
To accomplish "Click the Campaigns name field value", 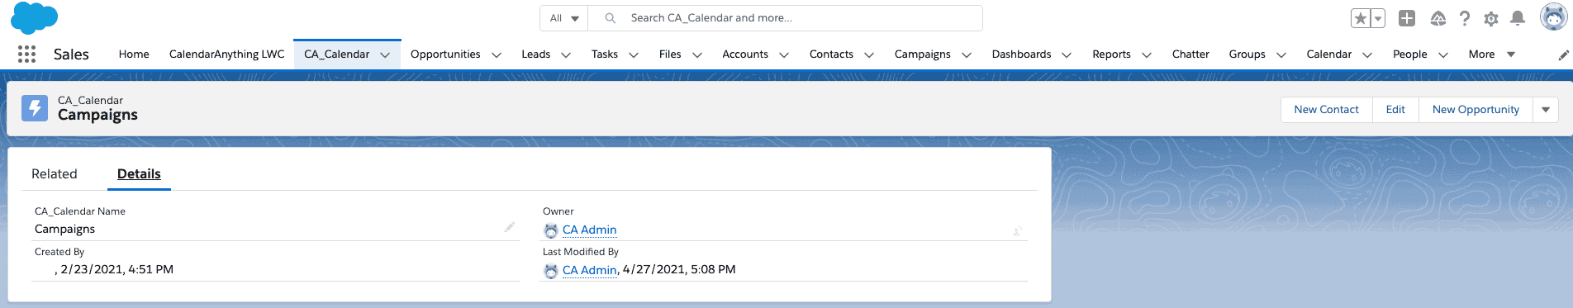I will pyautogui.click(x=64, y=230).
